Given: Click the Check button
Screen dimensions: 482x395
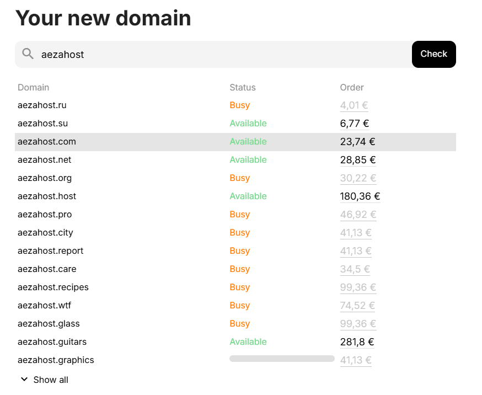Looking at the screenshot, I should pos(433,54).
